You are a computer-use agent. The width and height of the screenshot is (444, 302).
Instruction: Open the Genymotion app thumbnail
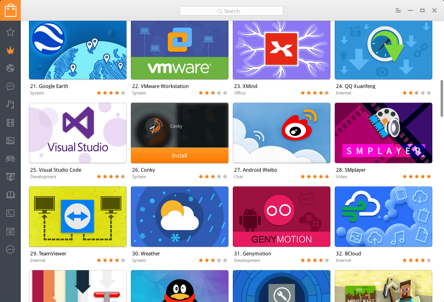click(x=282, y=217)
